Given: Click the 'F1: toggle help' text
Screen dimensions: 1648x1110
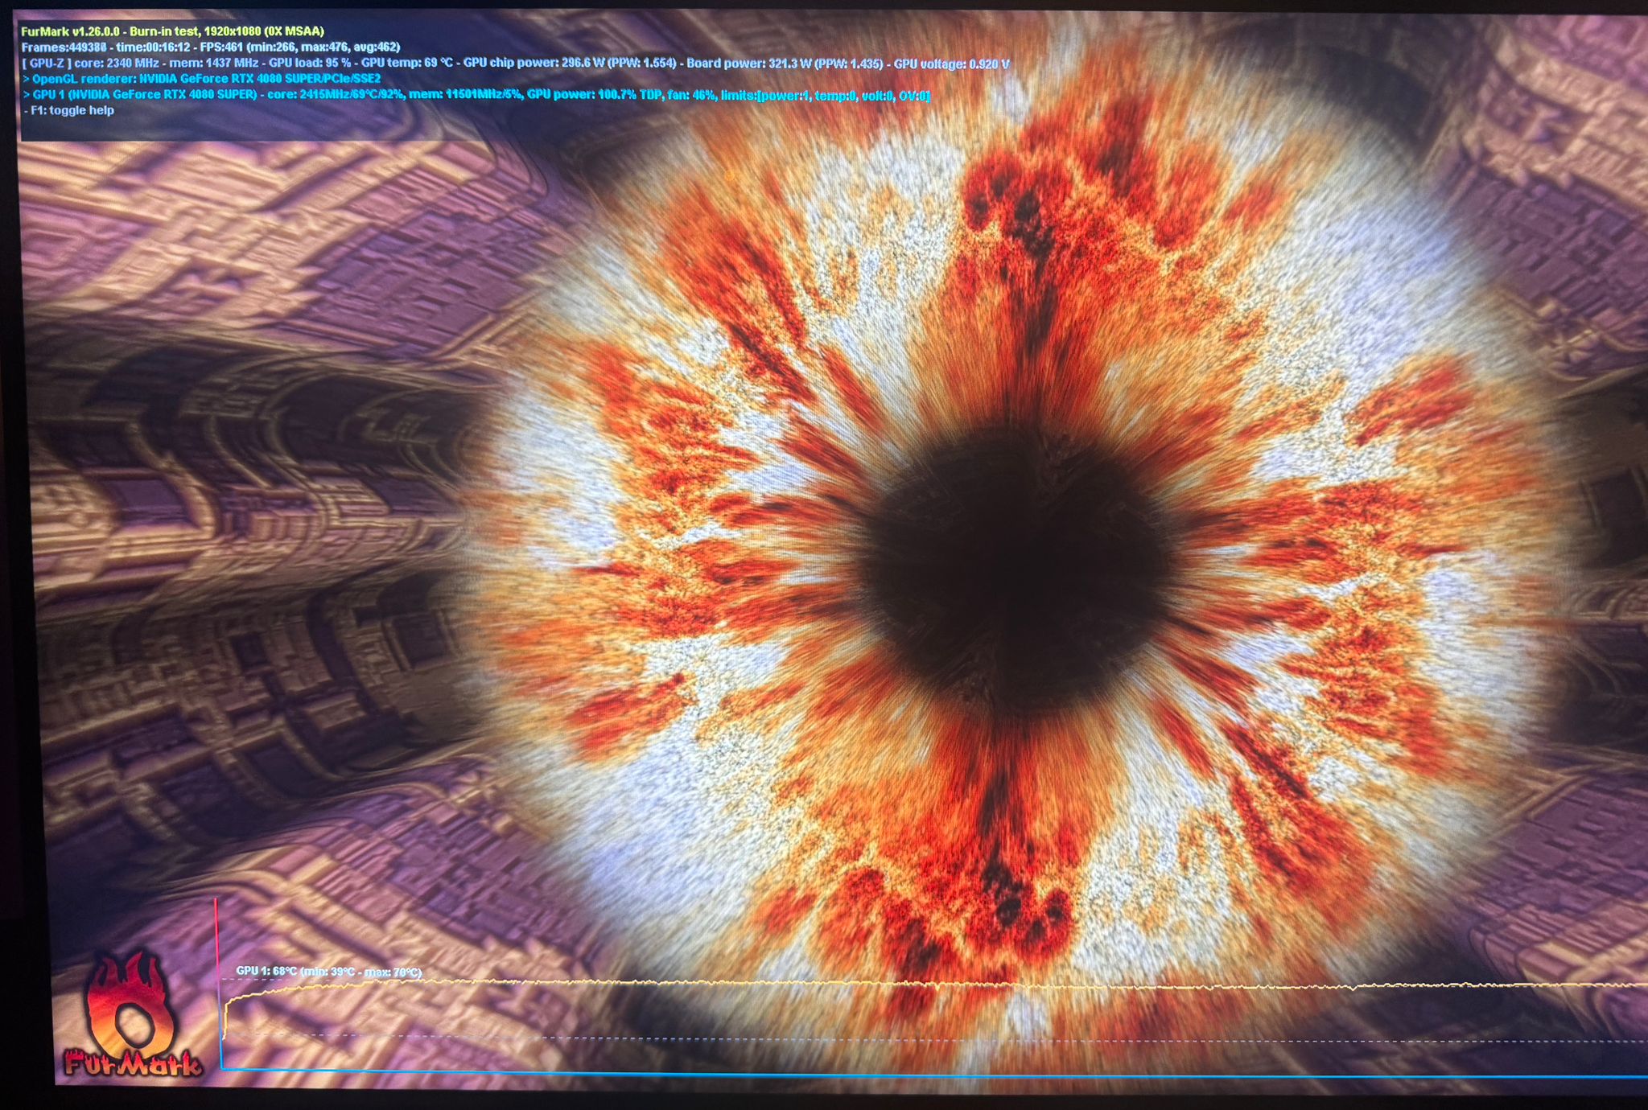Looking at the screenshot, I should click(x=72, y=110).
